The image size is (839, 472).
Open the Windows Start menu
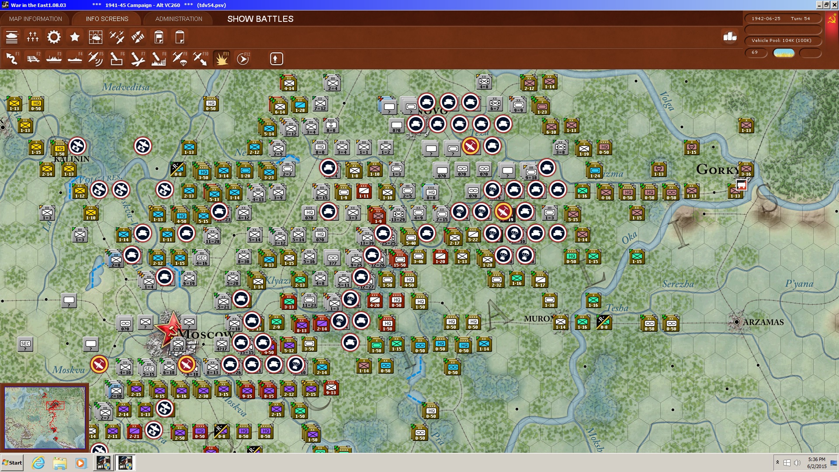12,463
